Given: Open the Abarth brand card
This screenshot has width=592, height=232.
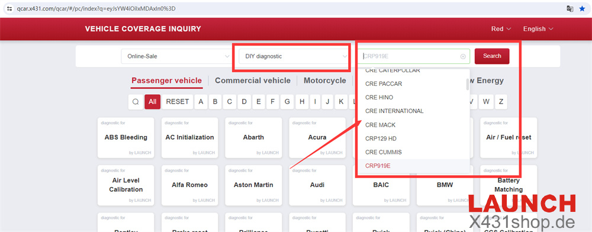Looking at the screenshot, I should [253, 137].
